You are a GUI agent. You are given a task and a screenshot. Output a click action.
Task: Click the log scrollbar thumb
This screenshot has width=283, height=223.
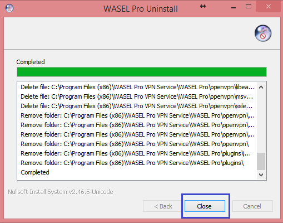pos(261,161)
